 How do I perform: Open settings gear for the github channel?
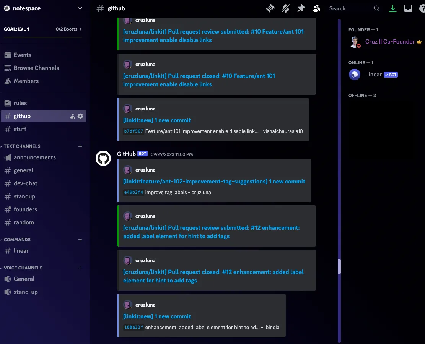coord(80,116)
